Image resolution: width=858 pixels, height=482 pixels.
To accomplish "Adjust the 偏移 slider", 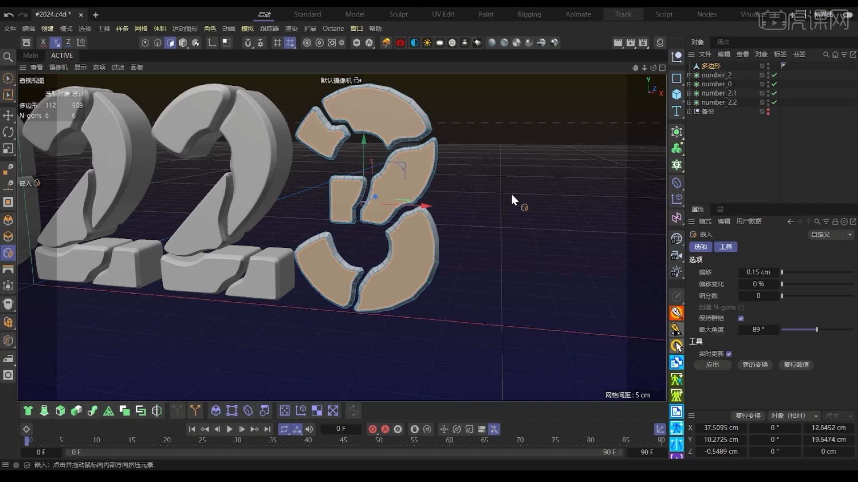I will (817, 272).
